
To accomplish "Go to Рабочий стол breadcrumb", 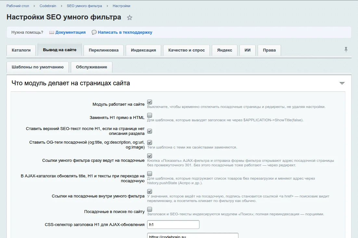I will (18, 6).
